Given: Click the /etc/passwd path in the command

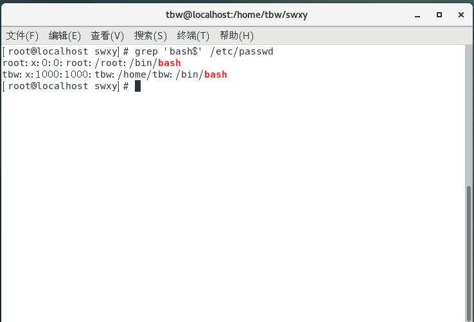Looking at the screenshot, I should [242, 51].
